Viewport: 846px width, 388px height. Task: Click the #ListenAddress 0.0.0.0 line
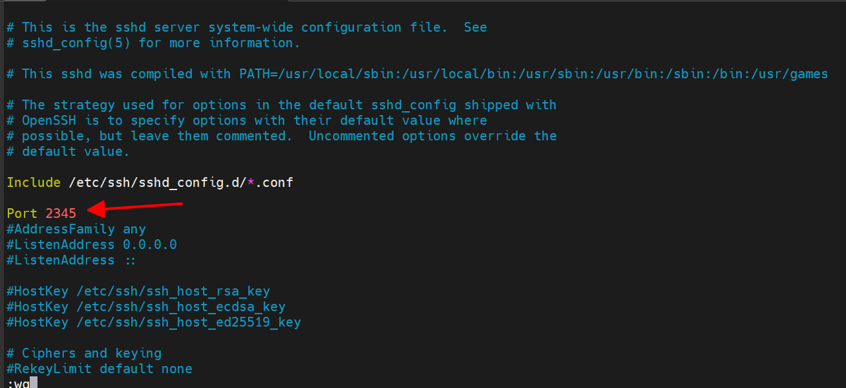[x=92, y=244]
